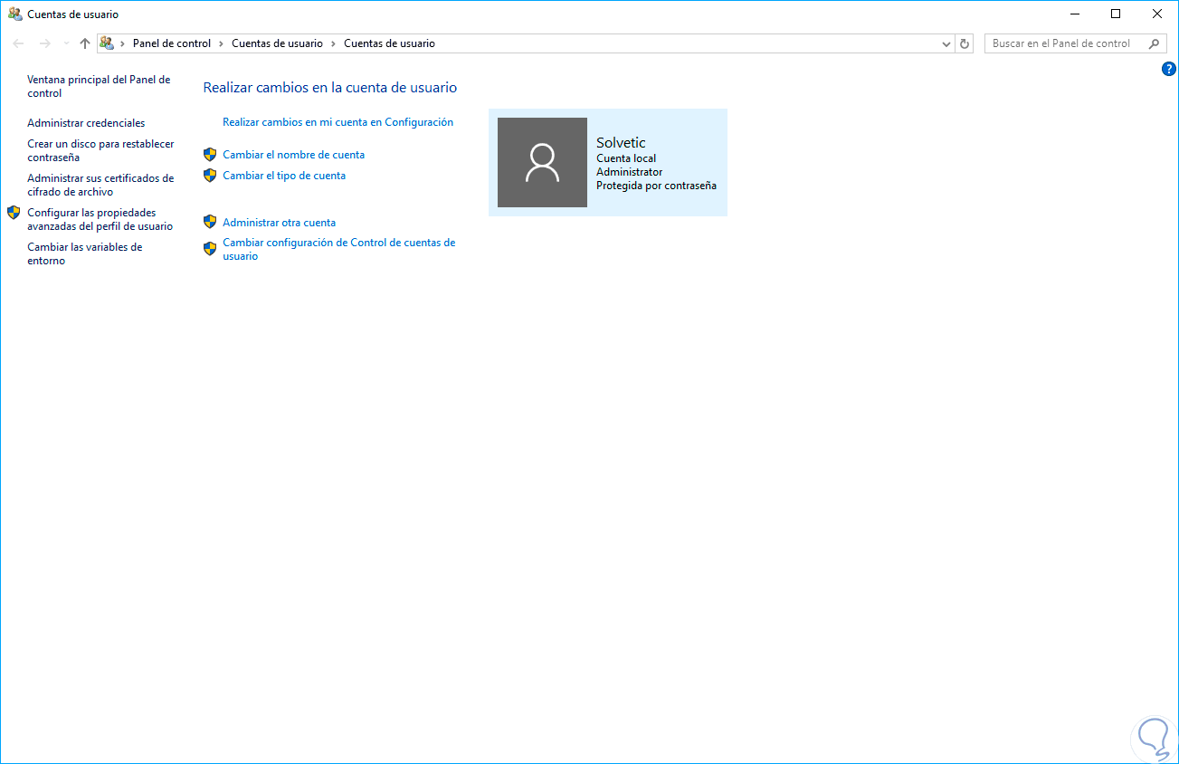Go up one level with the up arrow
The width and height of the screenshot is (1179, 764).
click(85, 43)
